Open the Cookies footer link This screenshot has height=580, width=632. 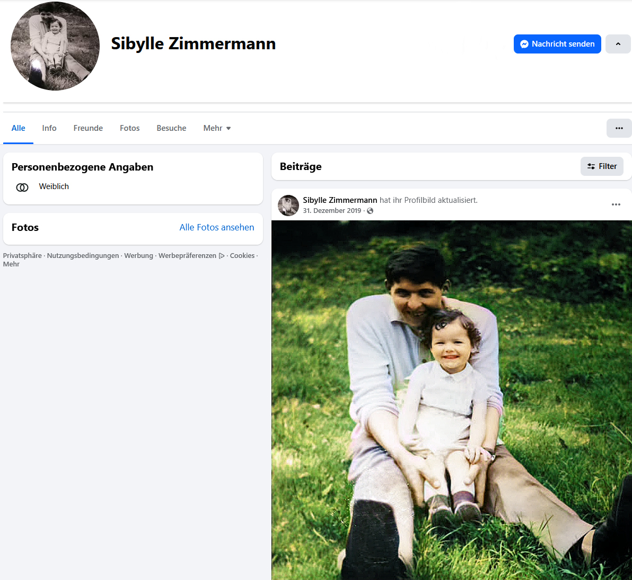[x=242, y=255]
